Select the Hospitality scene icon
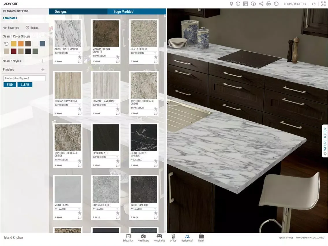This screenshot has width=328, height=246. pyautogui.click(x=159, y=238)
